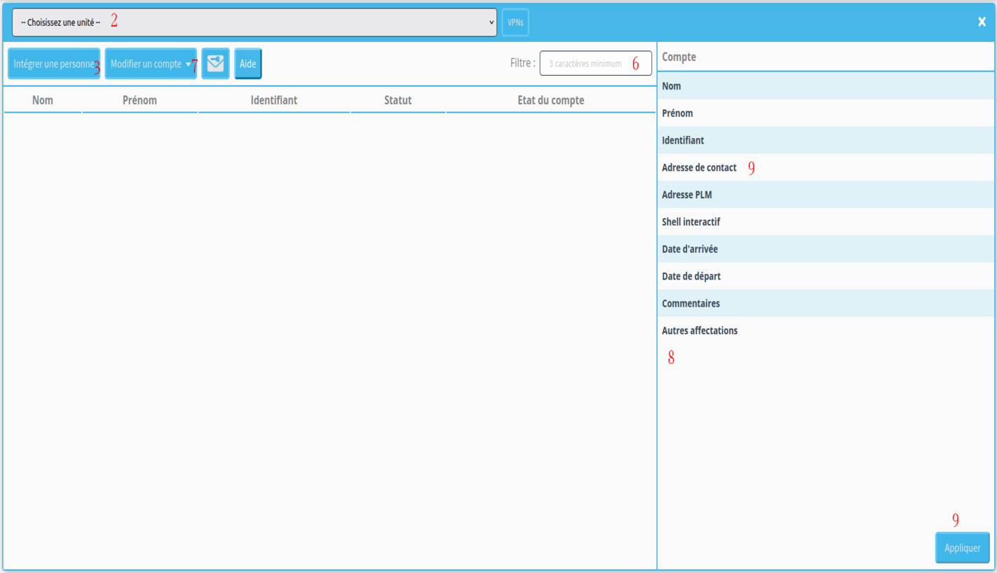Select the 'Date d'arrivée' row
The width and height of the screenshot is (997, 573).
pos(689,249)
